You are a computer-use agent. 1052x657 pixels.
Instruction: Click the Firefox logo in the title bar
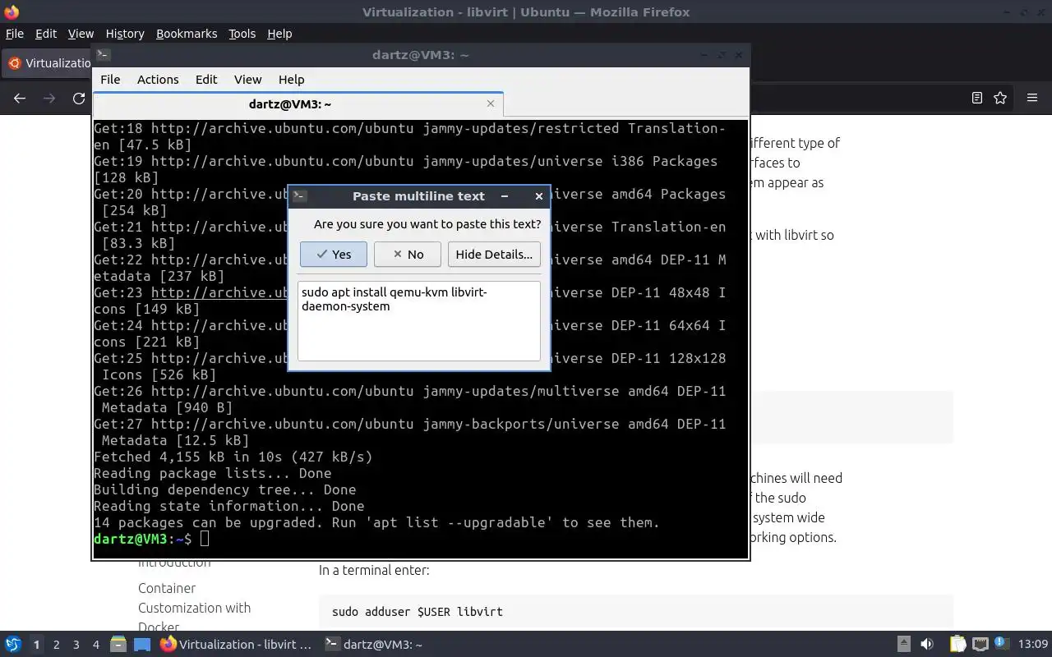(x=12, y=11)
